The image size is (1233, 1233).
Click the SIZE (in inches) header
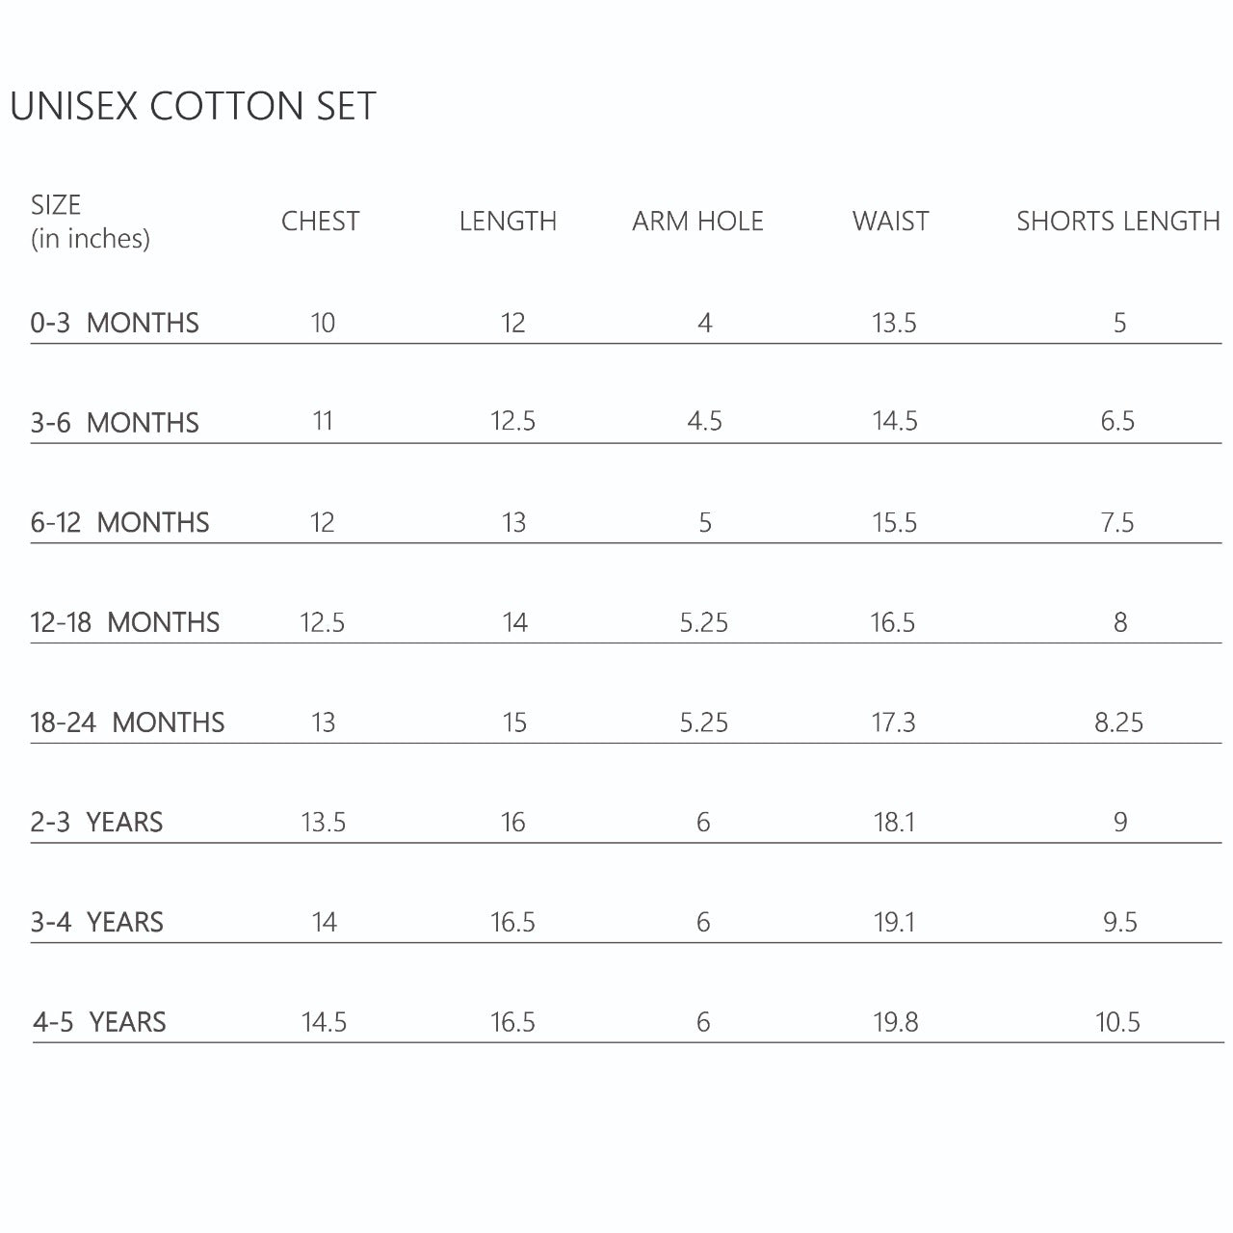pos(90,222)
